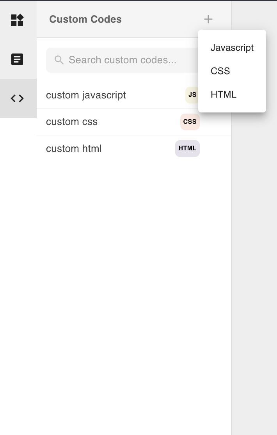Choose HTML from the add-code dropdown
The height and width of the screenshot is (435, 277).
pos(224,94)
